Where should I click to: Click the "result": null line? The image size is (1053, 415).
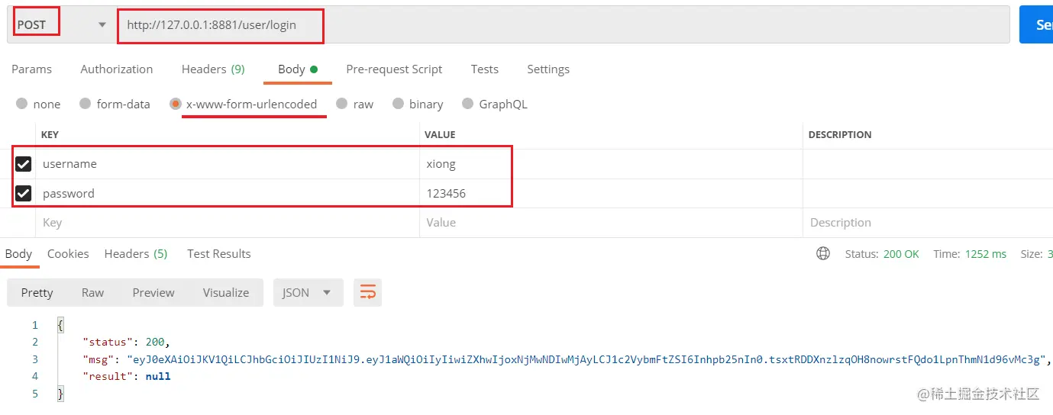pyautogui.click(x=126, y=376)
